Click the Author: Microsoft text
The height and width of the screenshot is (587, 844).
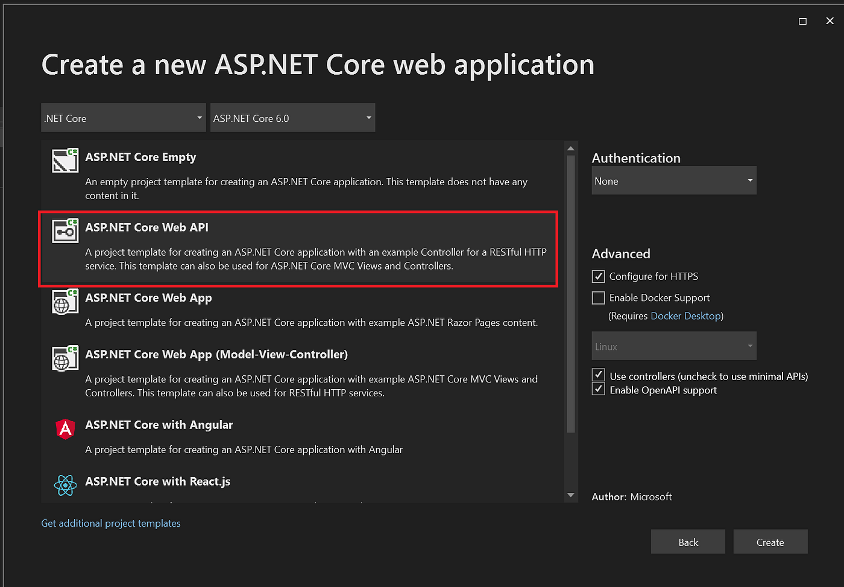[x=632, y=497]
